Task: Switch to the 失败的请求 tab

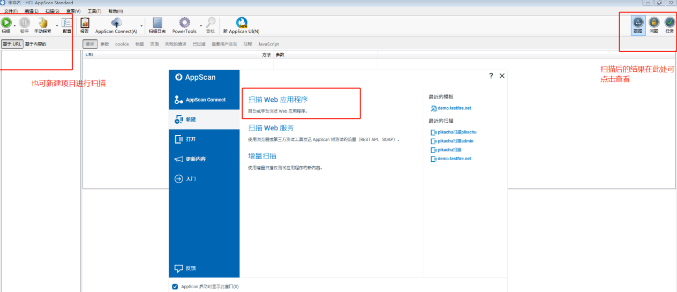Action: [x=176, y=44]
